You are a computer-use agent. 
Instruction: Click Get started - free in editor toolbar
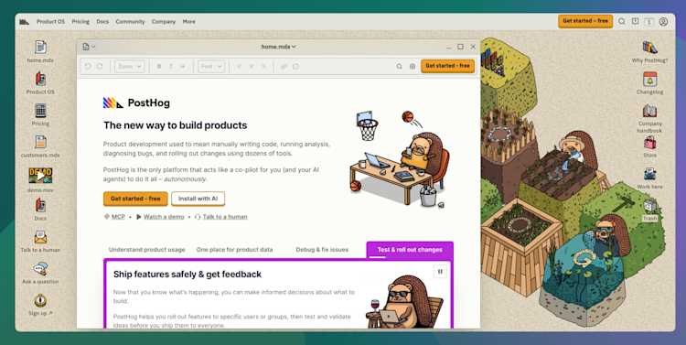(447, 66)
